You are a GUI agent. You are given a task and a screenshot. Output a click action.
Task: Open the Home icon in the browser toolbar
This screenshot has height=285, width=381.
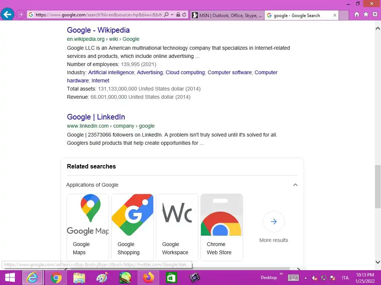[x=357, y=14]
